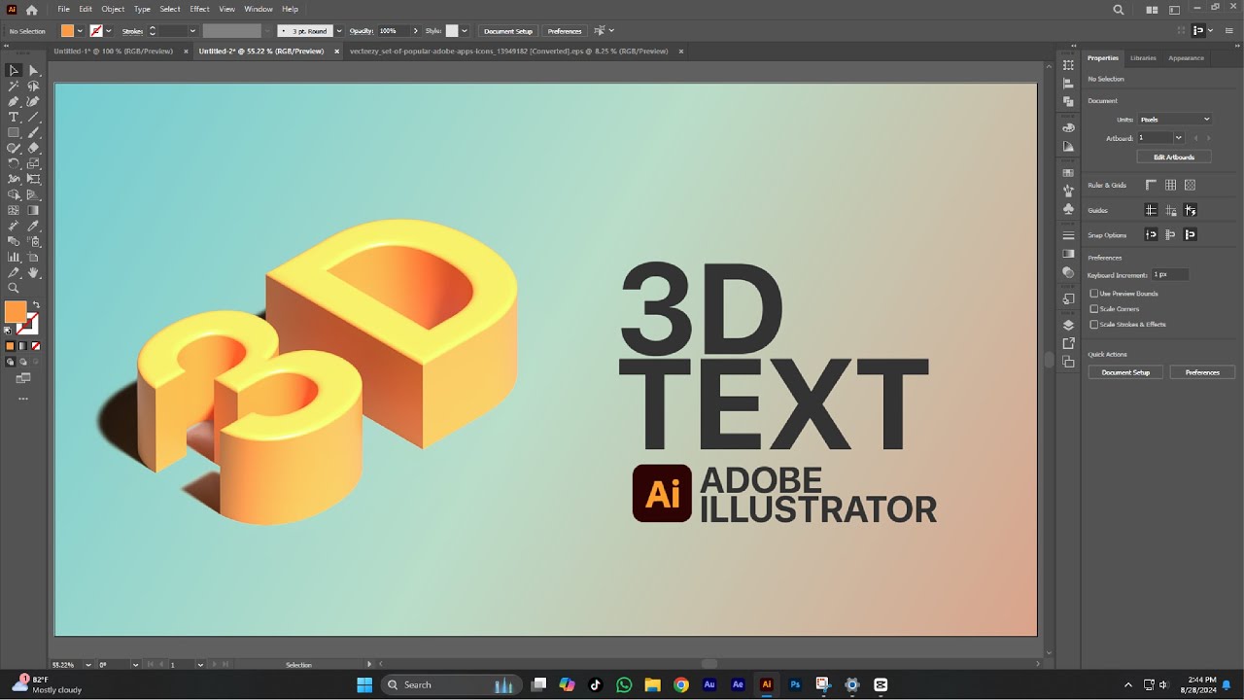Expand the Artboard number dropdown
The height and width of the screenshot is (700, 1244).
coord(1179,138)
